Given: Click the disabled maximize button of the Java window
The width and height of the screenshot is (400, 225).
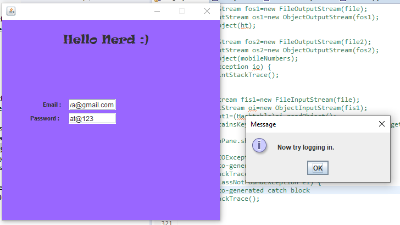Looking at the screenshot, I should click(x=182, y=11).
